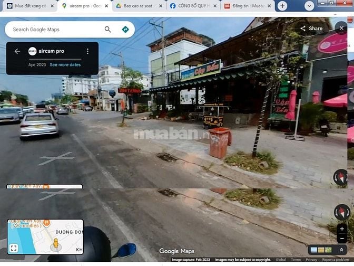Close the Street View with X button
Image resolution: width=354 pixels, height=266 pixels.
click(x=341, y=28)
